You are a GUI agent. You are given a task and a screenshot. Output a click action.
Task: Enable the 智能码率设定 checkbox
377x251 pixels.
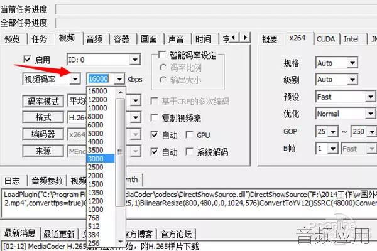tap(162, 55)
